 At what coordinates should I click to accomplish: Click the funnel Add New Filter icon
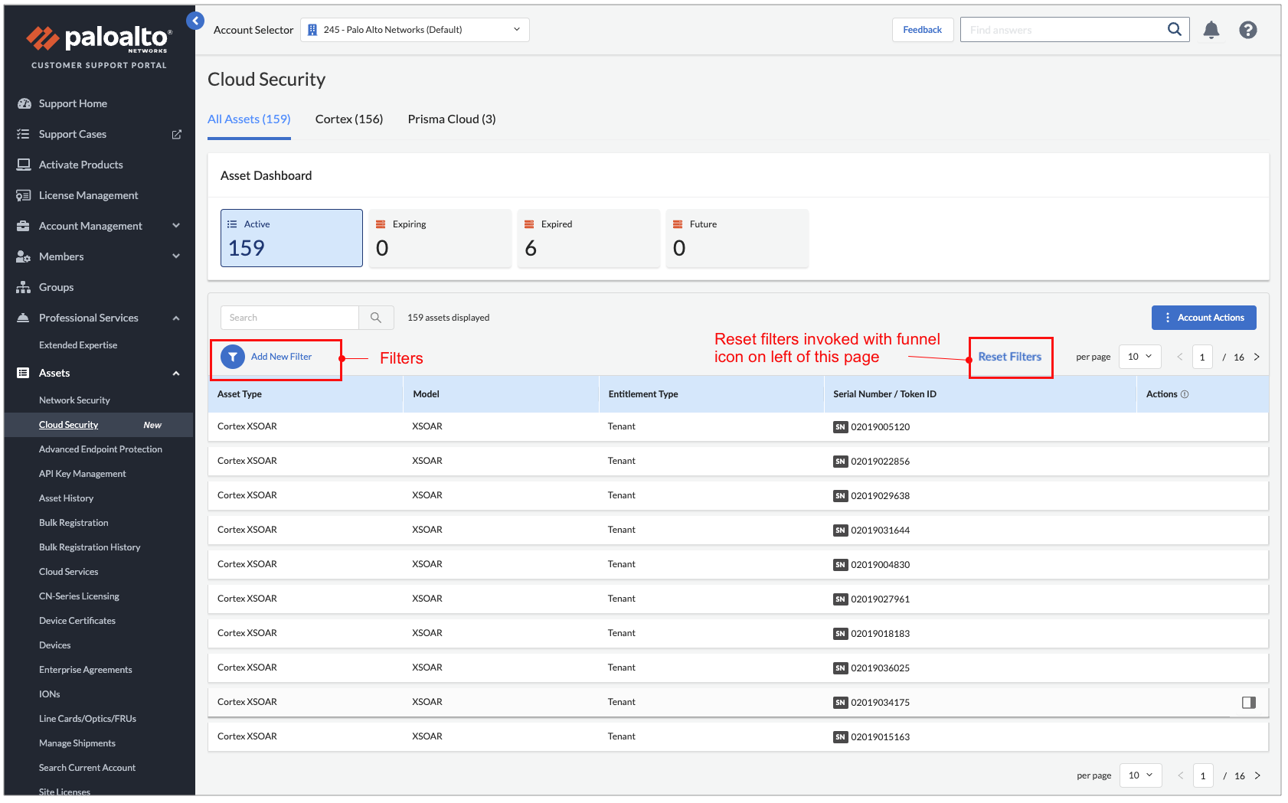click(233, 357)
